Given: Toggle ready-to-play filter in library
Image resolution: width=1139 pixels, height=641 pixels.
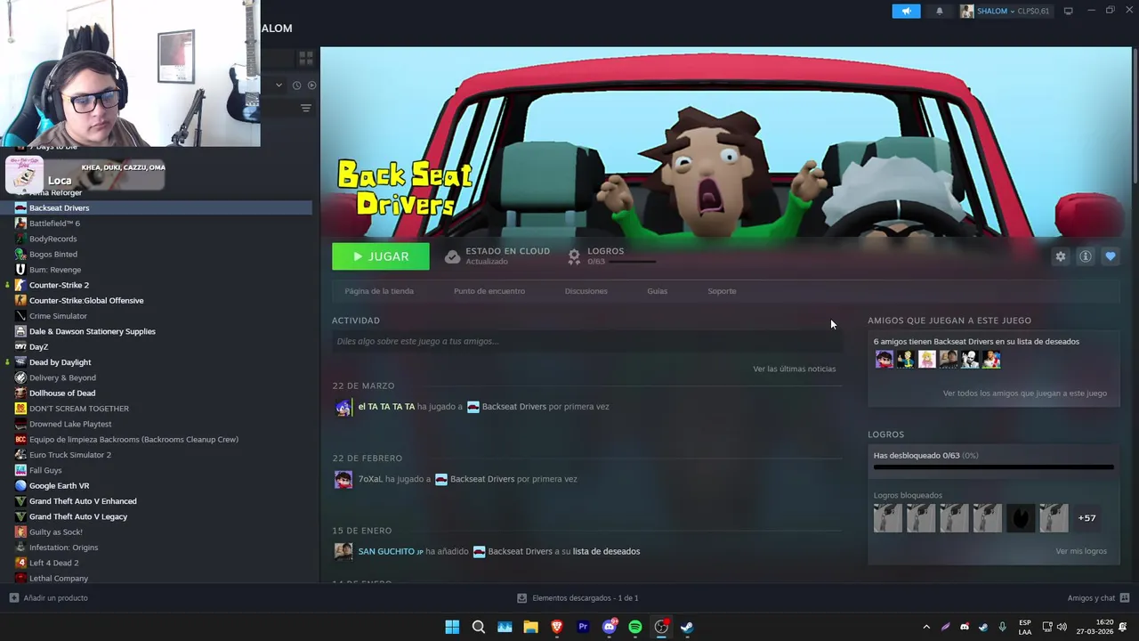Looking at the screenshot, I should (311, 85).
